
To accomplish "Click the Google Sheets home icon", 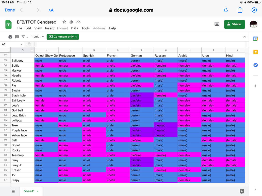I will coord(8,24).
